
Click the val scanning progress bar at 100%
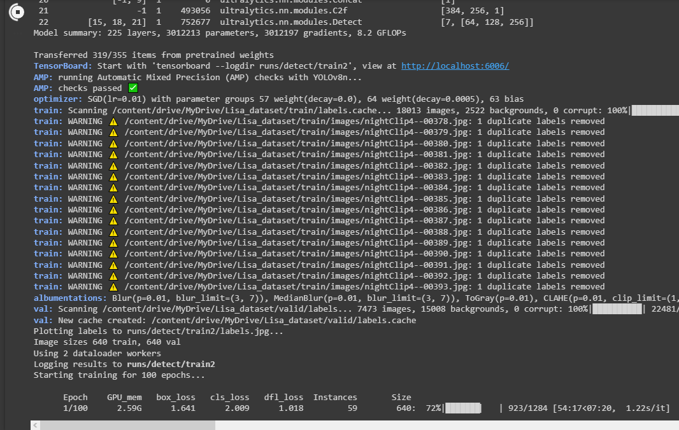click(617, 309)
